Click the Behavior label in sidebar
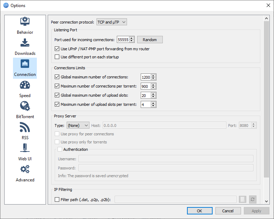Image resolution: width=274 pixels, height=219 pixels. (x=25, y=32)
